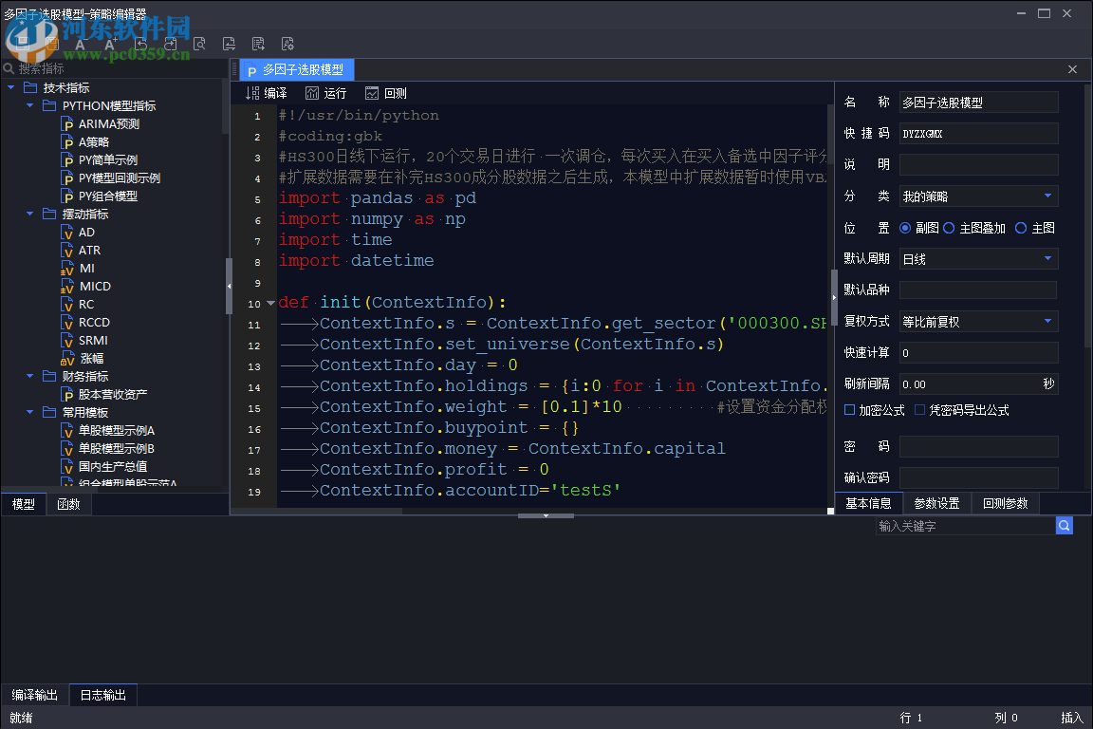Switch to the 函数 tab
1093x729 pixels.
pos(68,504)
